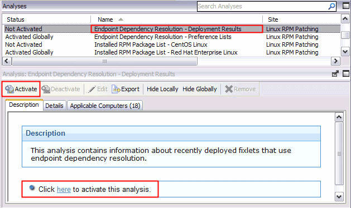The image size is (351, 208).
Task: Switch to the Details tab
Action: click(x=54, y=106)
